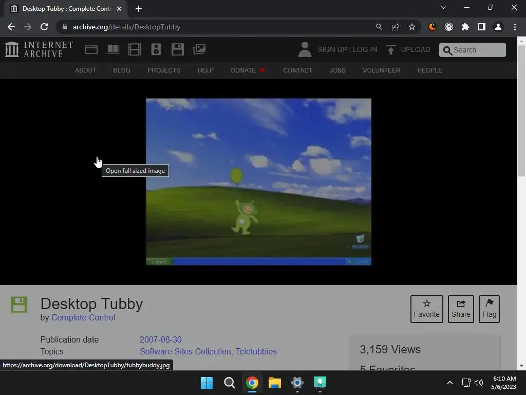Click the DONATE menu item
The image size is (526, 395).
(248, 70)
